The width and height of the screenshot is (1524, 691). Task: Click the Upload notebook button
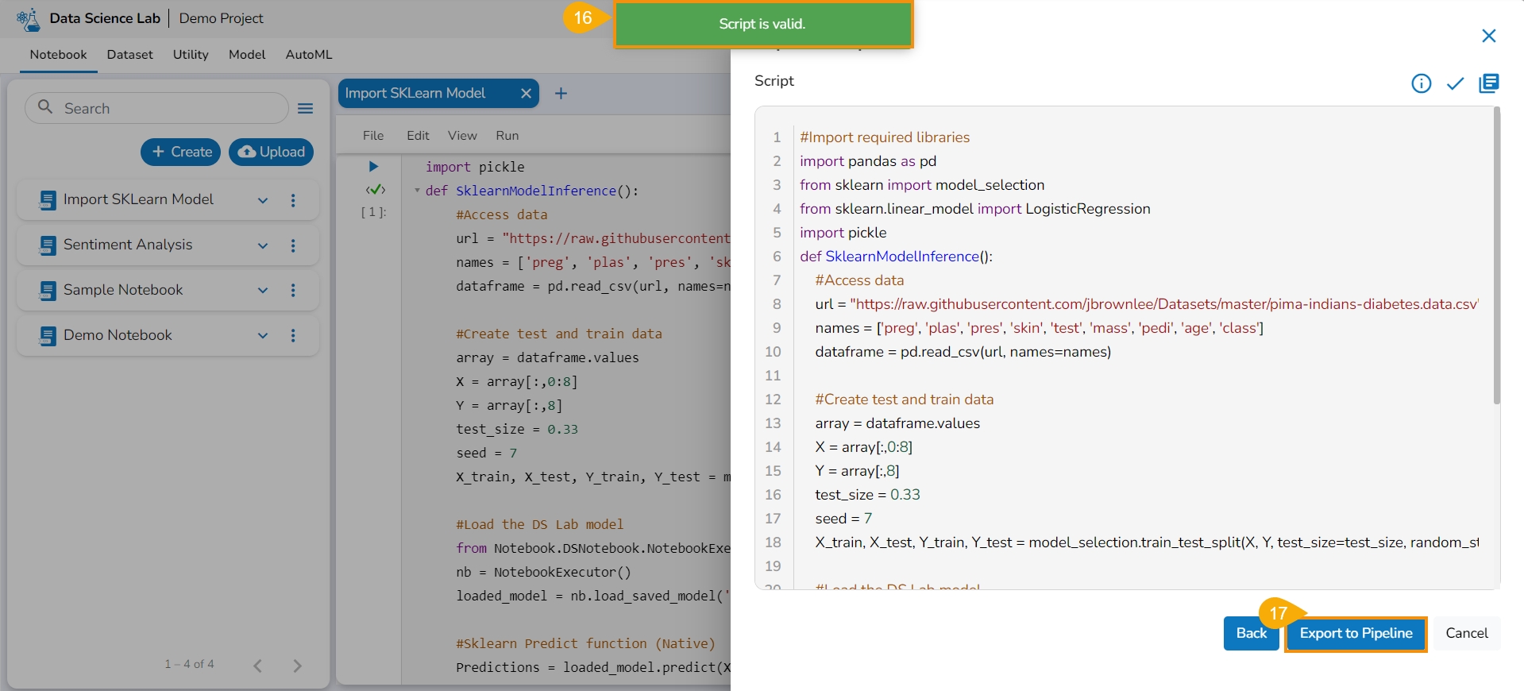click(x=271, y=152)
